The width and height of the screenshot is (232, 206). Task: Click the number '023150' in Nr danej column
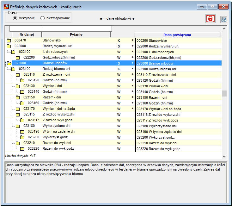coord(29,97)
